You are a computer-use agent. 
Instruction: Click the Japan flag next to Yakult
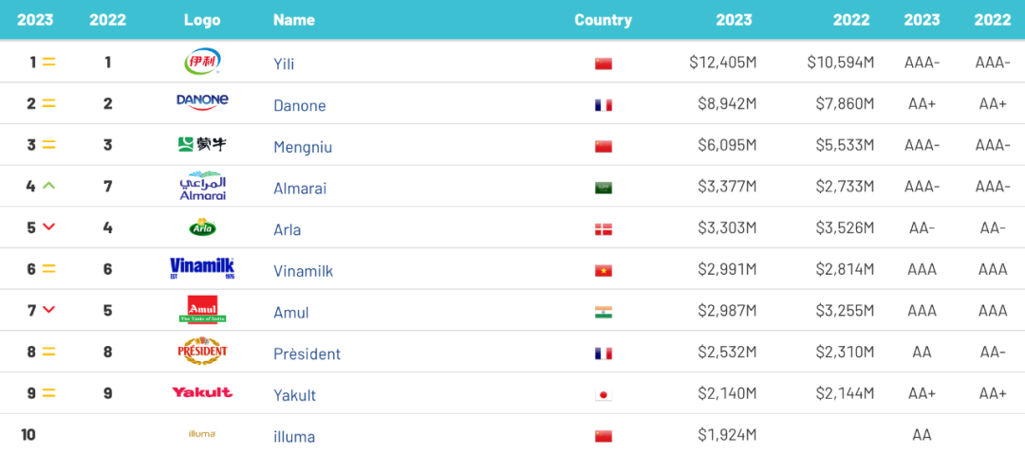tap(604, 395)
